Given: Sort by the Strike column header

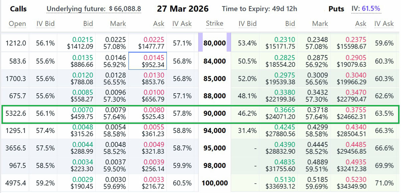Looking at the screenshot, I should (x=215, y=24).
